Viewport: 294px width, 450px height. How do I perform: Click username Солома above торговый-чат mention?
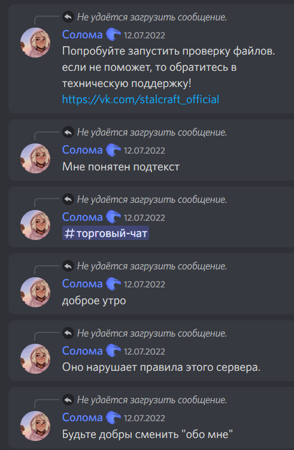83,217
